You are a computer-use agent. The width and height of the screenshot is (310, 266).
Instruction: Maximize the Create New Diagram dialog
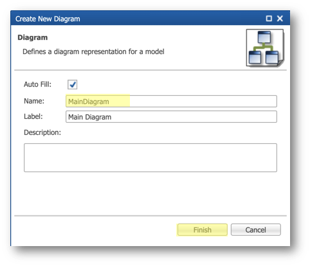269,19
